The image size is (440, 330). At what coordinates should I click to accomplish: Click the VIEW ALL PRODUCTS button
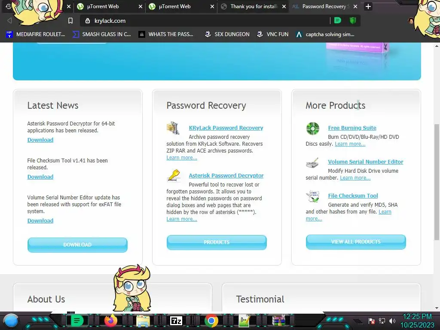pos(356,242)
